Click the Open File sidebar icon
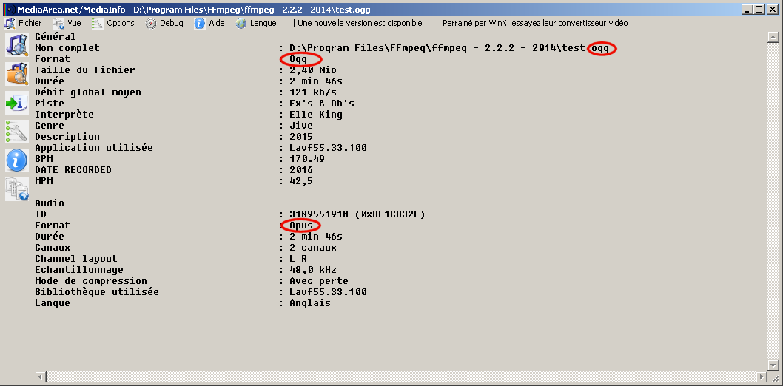This screenshot has width=783, height=386. pos(16,45)
